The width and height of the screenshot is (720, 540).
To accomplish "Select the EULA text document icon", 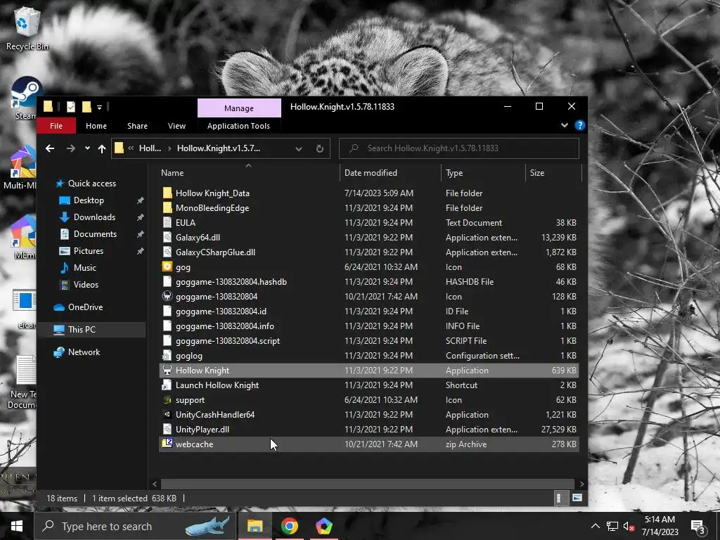I will pos(167,223).
